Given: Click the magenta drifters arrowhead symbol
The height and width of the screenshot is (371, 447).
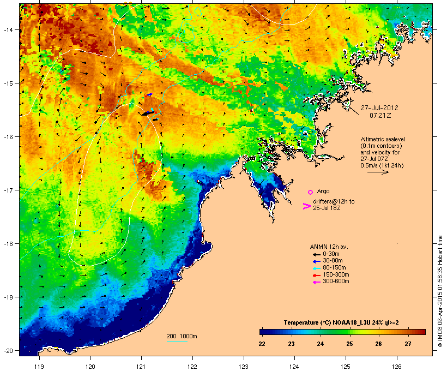Looking at the screenshot, I should tap(307, 206).
